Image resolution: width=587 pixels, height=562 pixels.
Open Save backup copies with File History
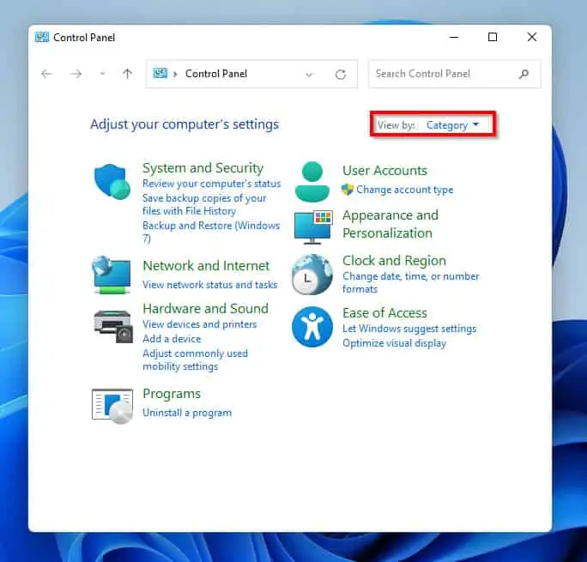(x=204, y=204)
